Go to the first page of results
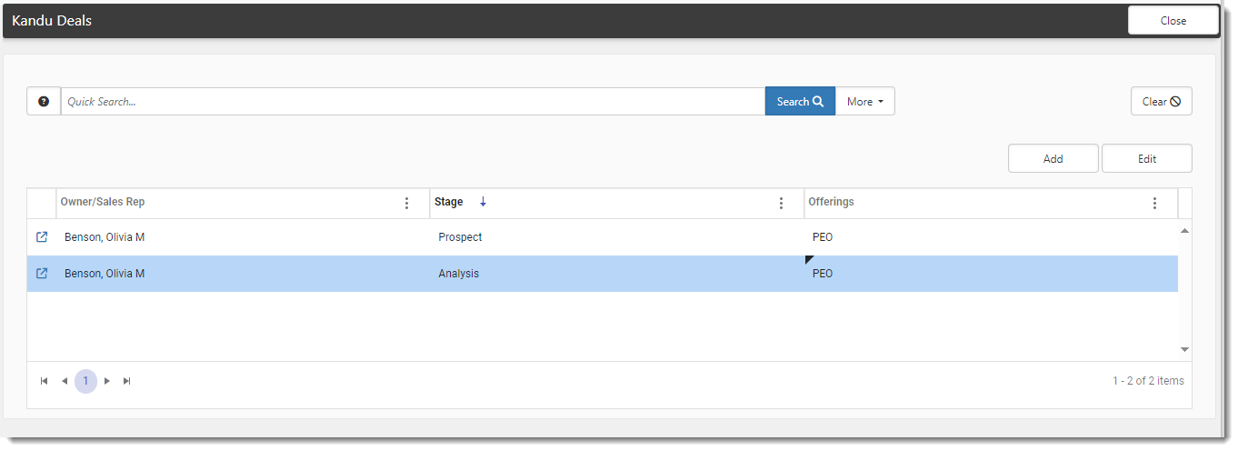 [x=44, y=381]
